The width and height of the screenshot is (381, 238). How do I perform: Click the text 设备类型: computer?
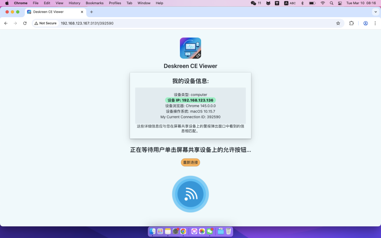point(190,94)
